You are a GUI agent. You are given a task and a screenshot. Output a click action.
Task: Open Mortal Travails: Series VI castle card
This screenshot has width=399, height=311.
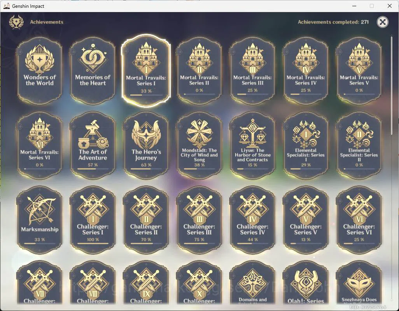(x=39, y=145)
